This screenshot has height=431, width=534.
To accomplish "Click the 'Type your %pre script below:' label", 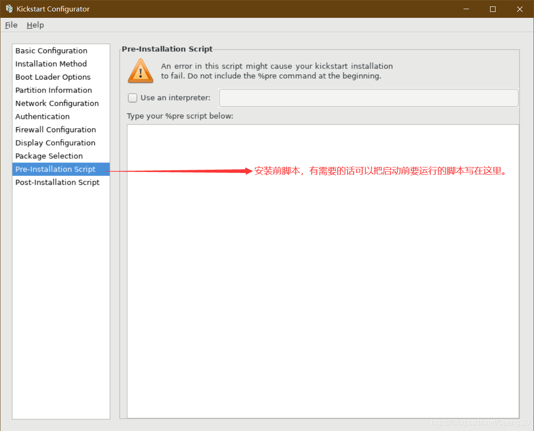I will 180,116.
